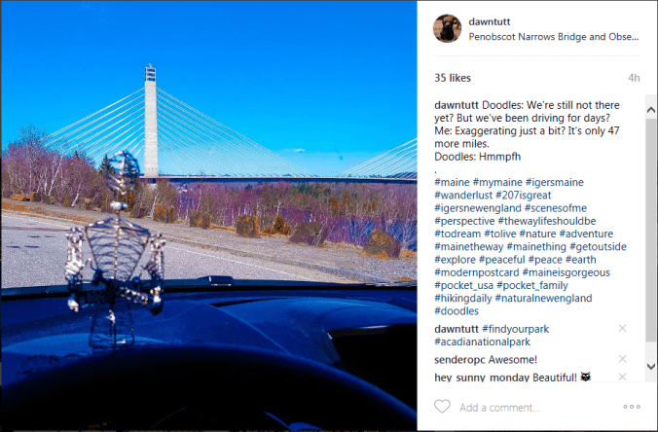658x432 pixels.
Task: Open the dawntutt username link in header
Action: pos(490,21)
